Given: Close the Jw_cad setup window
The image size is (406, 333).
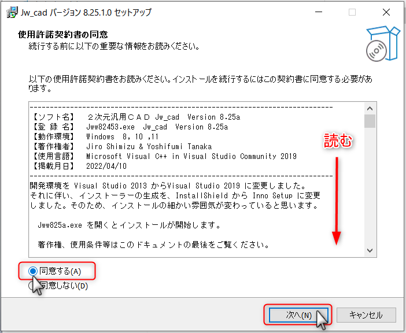Looking at the screenshot, I should [x=386, y=12].
